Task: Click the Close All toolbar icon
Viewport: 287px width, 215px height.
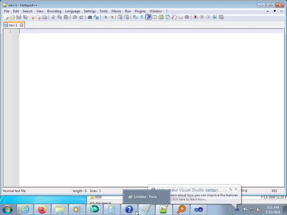Action: tap(38, 17)
